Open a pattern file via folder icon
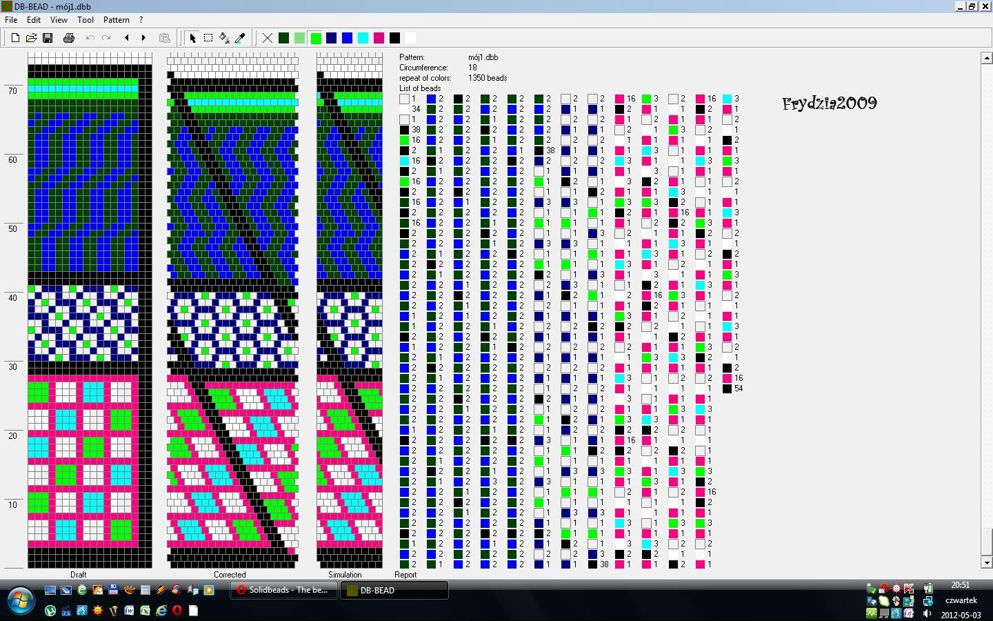Image resolution: width=993 pixels, height=621 pixels. pos(31,38)
